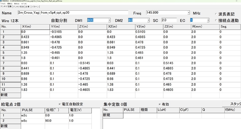Click the SC value field

point(169,20)
